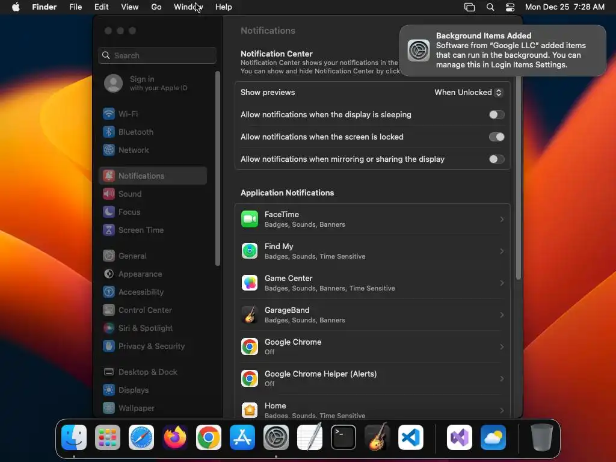Click the Sound speaker icon
The width and height of the screenshot is (616, 462).
pyautogui.click(x=109, y=194)
